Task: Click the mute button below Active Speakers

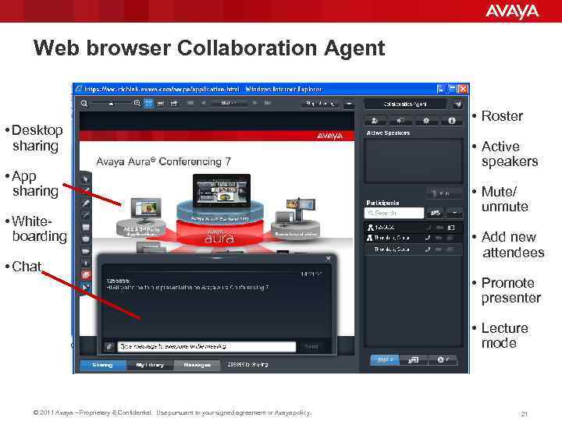Action: click(444, 193)
